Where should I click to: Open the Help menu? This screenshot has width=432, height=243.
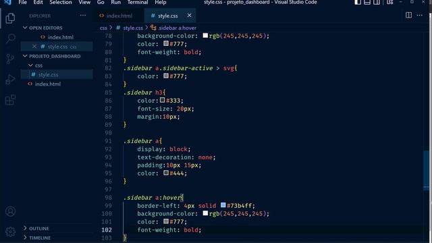(161, 3)
